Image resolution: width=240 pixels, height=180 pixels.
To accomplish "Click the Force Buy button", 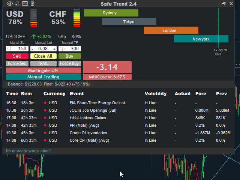I will (70, 63).
